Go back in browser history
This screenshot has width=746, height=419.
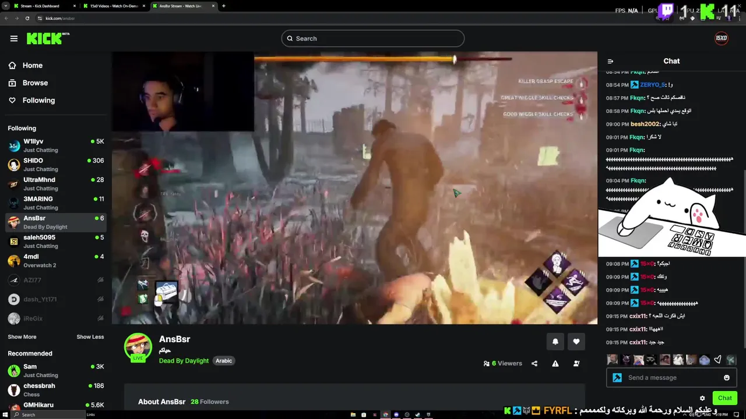6,18
